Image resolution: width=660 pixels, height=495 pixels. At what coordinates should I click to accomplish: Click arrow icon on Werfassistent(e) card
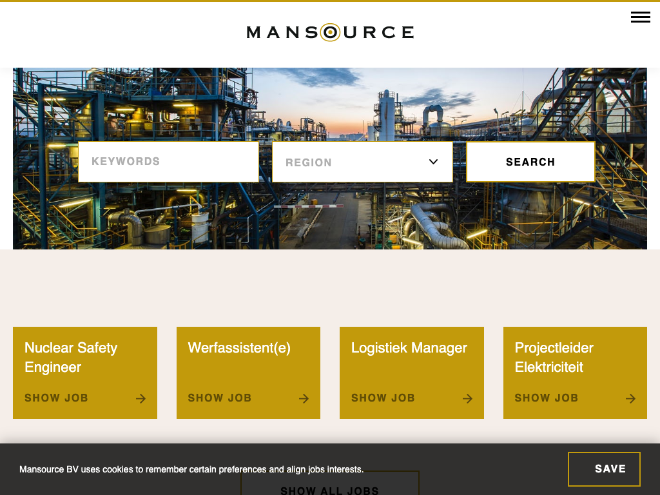click(304, 398)
